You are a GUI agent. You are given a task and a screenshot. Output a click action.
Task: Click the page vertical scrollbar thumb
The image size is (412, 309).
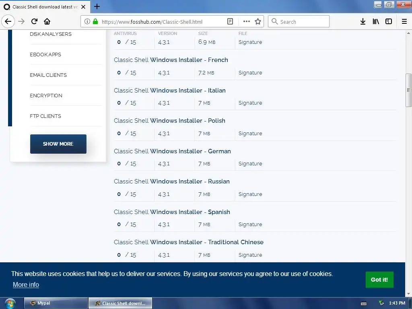click(x=408, y=90)
